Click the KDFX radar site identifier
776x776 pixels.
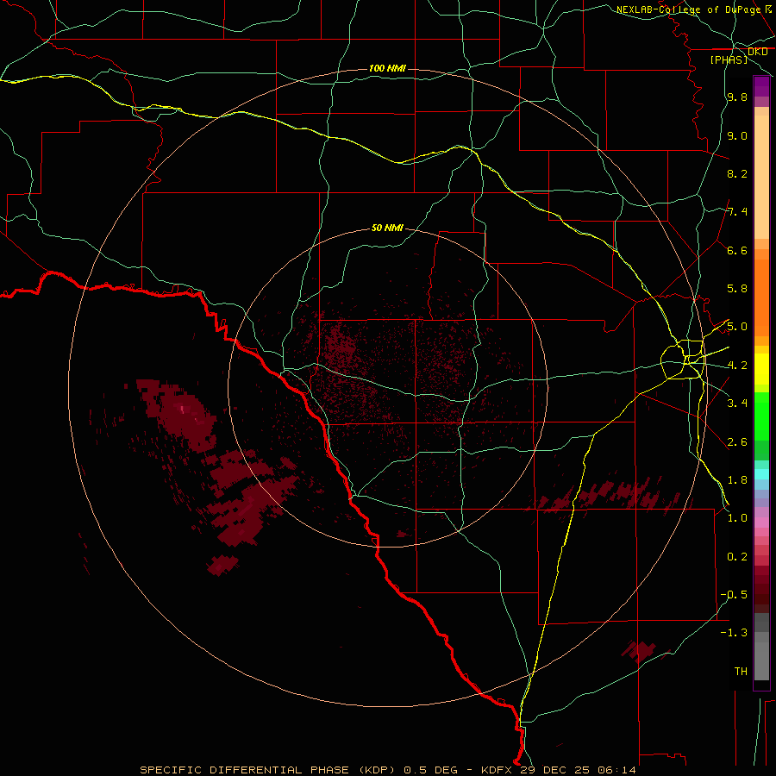click(x=497, y=770)
